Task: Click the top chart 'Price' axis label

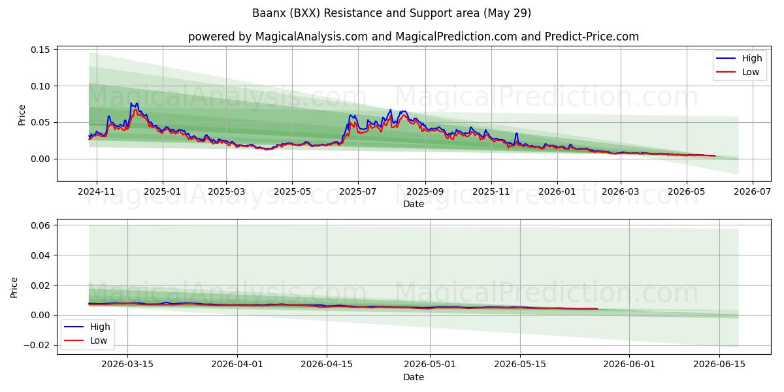Action: click(22, 114)
